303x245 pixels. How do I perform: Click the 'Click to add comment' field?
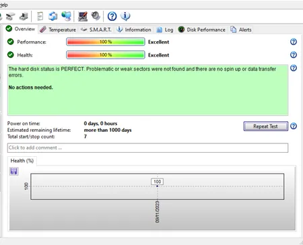147,148
